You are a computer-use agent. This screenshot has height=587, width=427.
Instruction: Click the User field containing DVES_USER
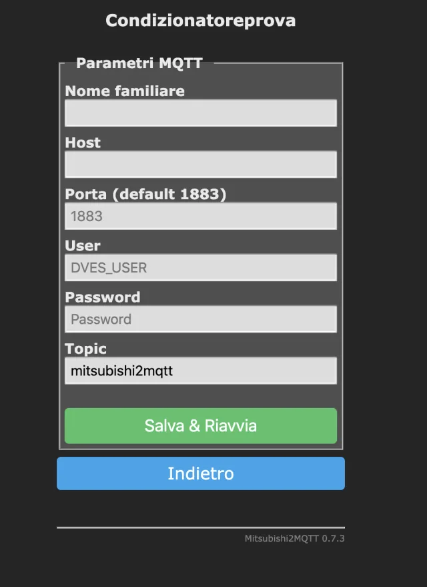pyautogui.click(x=200, y=267)
